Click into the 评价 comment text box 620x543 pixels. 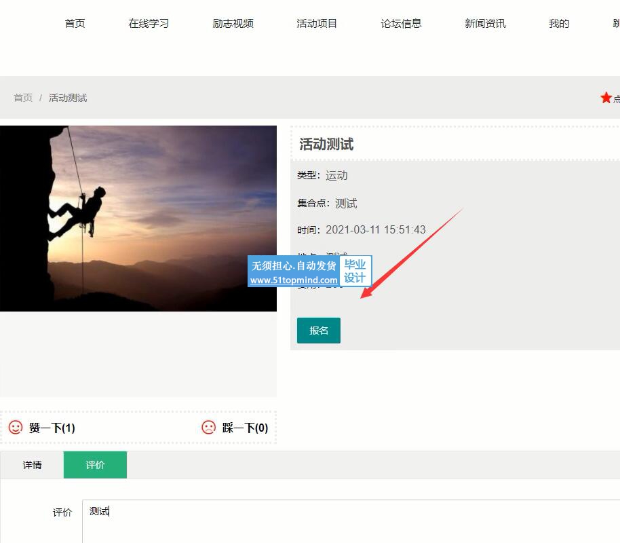[x=351, y=521]
